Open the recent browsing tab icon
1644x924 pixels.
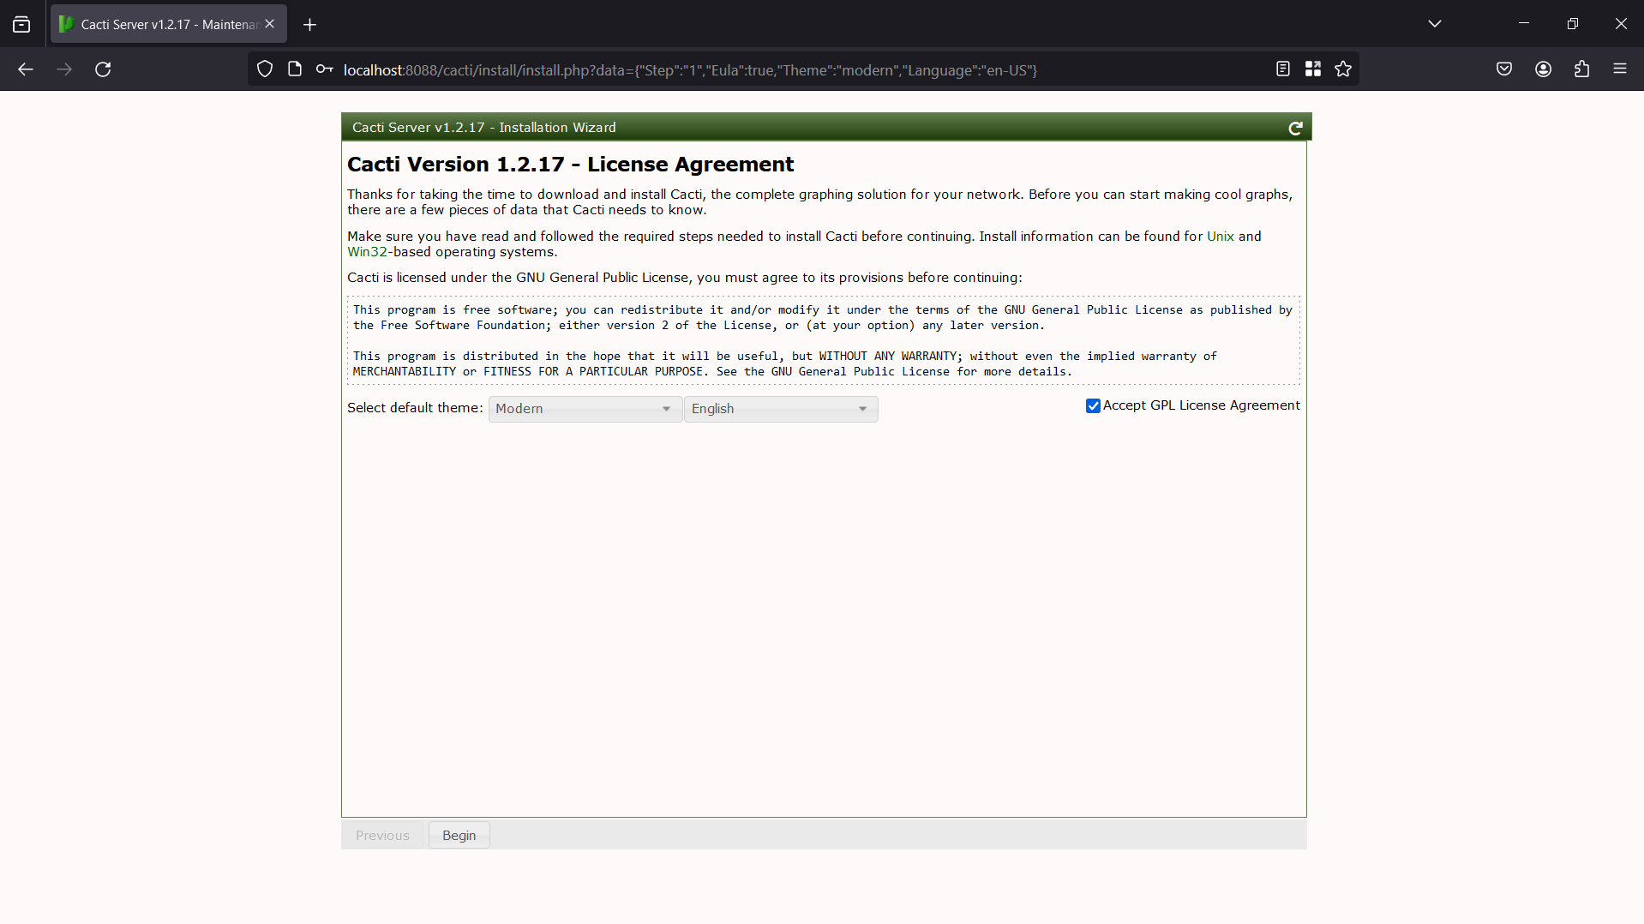21,25
